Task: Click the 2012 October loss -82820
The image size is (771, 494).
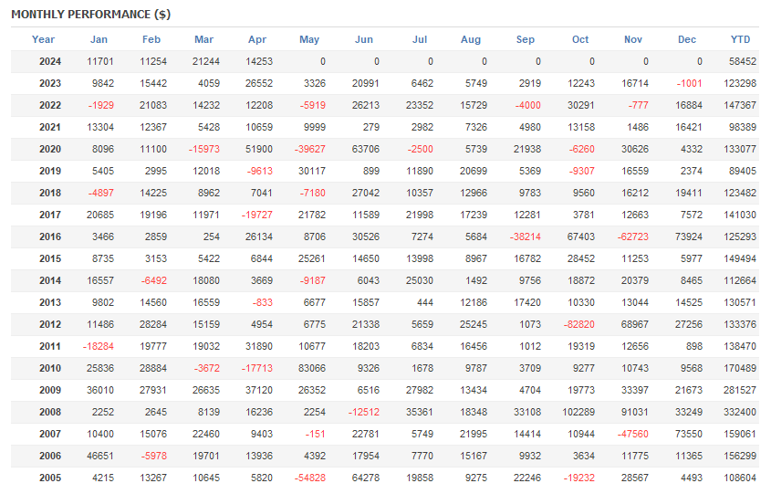Action: pyautogui.click(x=578, y=324)
